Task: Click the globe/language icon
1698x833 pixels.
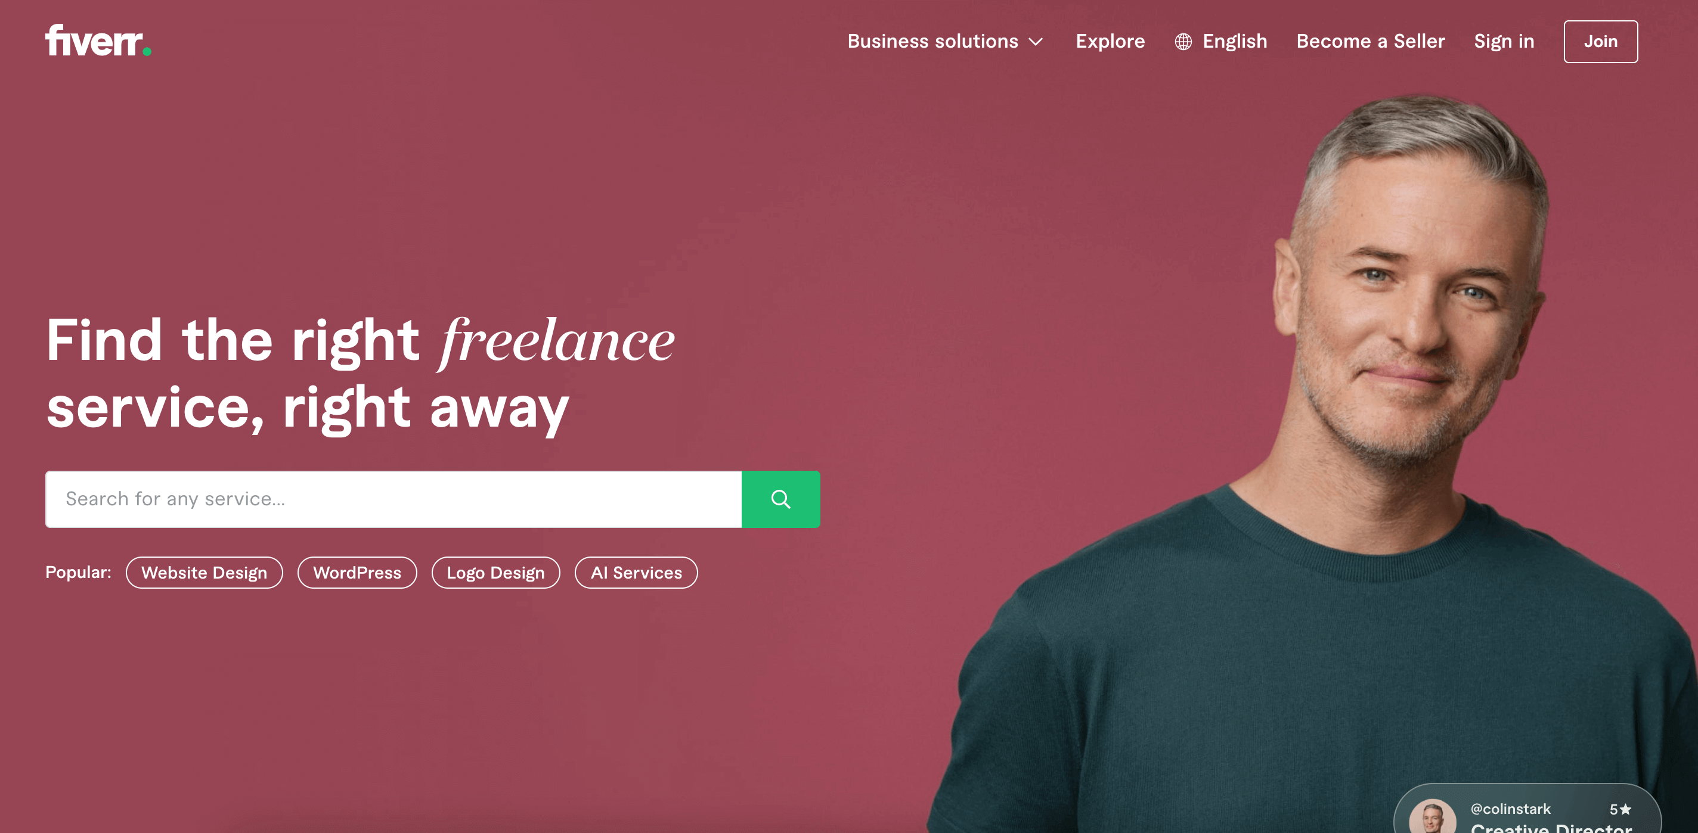Action: pos(1182,41)
